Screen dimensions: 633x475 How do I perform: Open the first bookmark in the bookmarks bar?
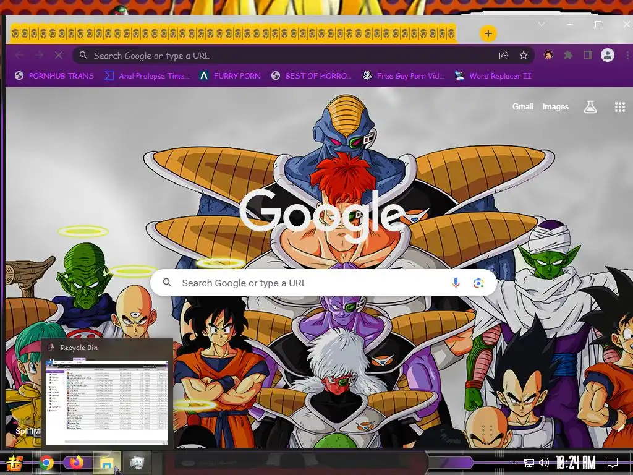point(54,75)
